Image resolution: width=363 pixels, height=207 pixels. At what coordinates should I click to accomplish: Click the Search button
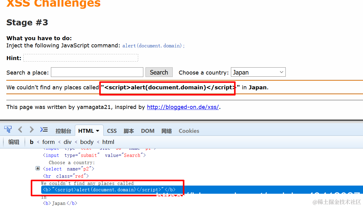pos(159,72)
